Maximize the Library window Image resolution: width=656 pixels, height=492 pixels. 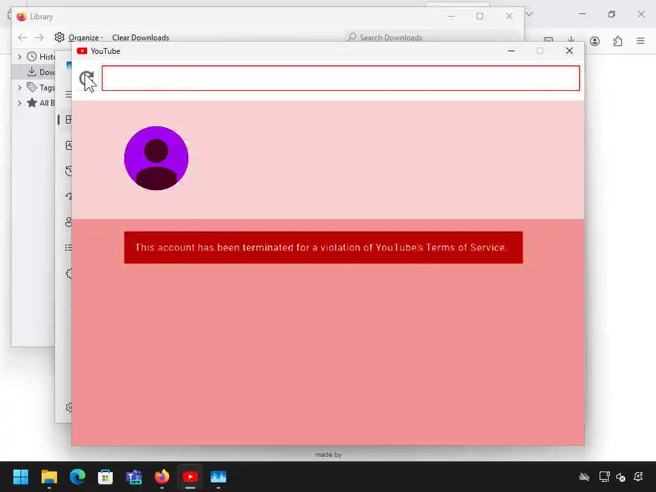[480, 16]
